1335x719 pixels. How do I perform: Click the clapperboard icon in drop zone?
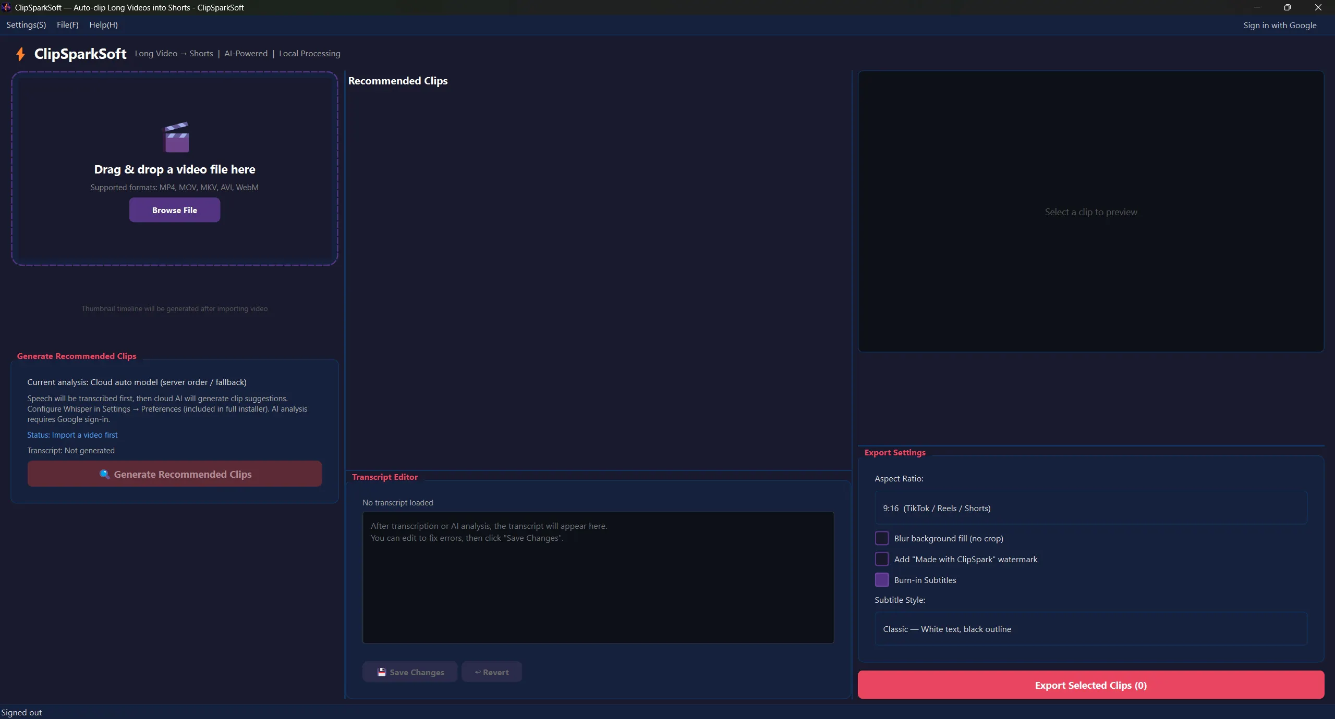click(x=176, y=137)
